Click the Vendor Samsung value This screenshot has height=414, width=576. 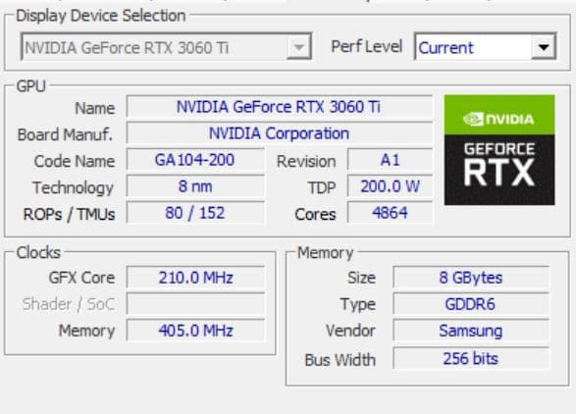point(471,331)
